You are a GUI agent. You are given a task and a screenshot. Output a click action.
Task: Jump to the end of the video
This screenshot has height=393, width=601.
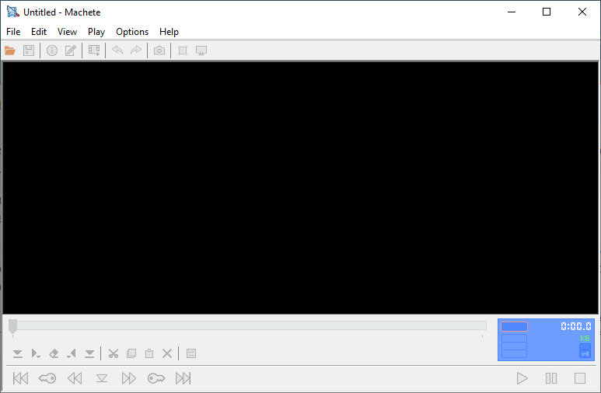[183, 378]
